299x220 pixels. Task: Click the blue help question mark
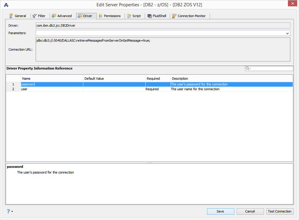8,211
